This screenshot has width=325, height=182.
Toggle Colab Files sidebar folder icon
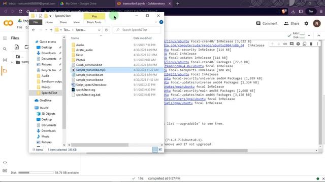click(x=5, y=71)
